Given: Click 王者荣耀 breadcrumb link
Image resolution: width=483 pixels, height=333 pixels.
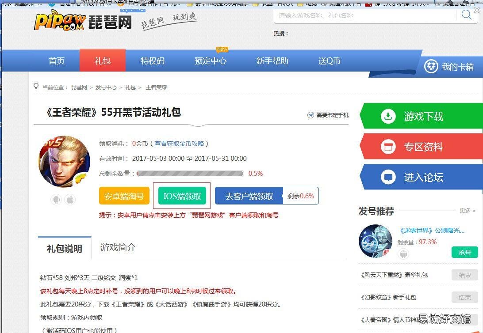Looking at the screenshot, I should pos(156,87).
